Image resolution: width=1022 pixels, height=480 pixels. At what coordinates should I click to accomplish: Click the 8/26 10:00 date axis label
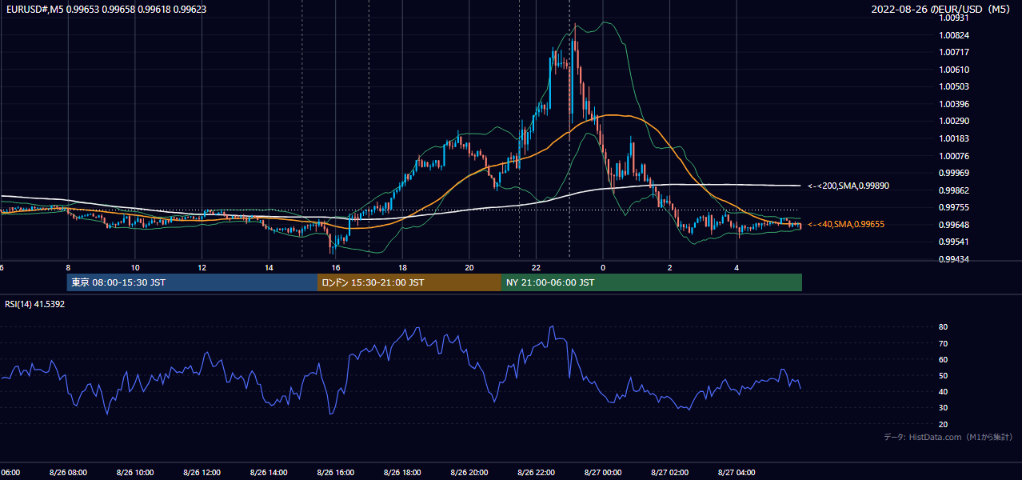tap(135, 473)
